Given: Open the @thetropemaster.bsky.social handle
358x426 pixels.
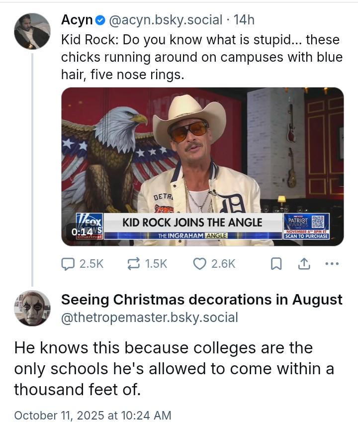Looking at the screenshot, I should click(x=149, y=317).
